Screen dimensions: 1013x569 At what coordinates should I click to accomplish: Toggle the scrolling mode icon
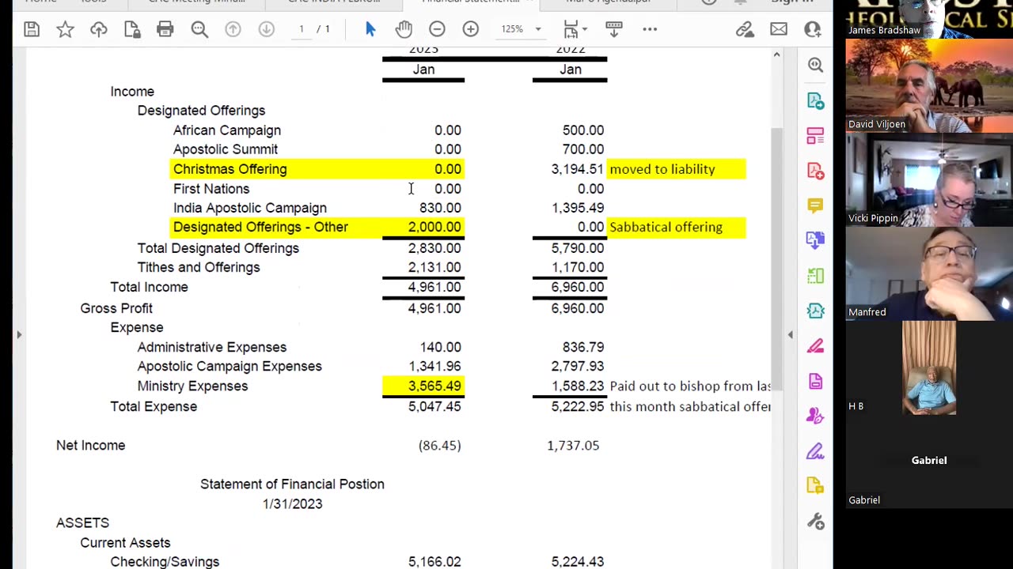pyautogui.click(x=614, y=29)
